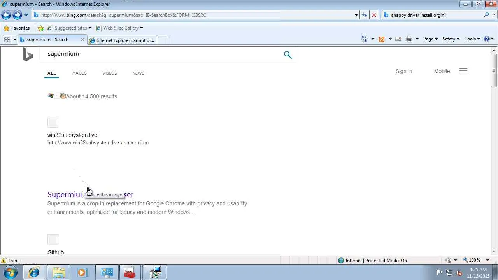
Task: Open Windows Explorer folder in taskbar
Action: [58, 273]
